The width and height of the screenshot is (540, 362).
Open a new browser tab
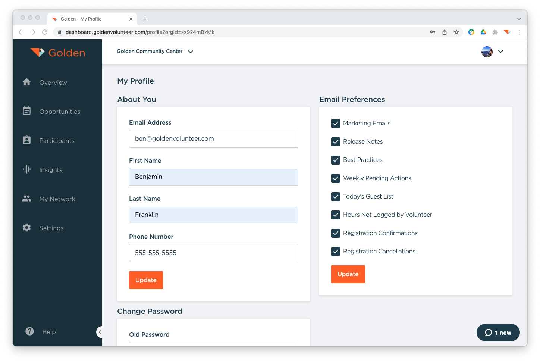[x=145, y=19]
